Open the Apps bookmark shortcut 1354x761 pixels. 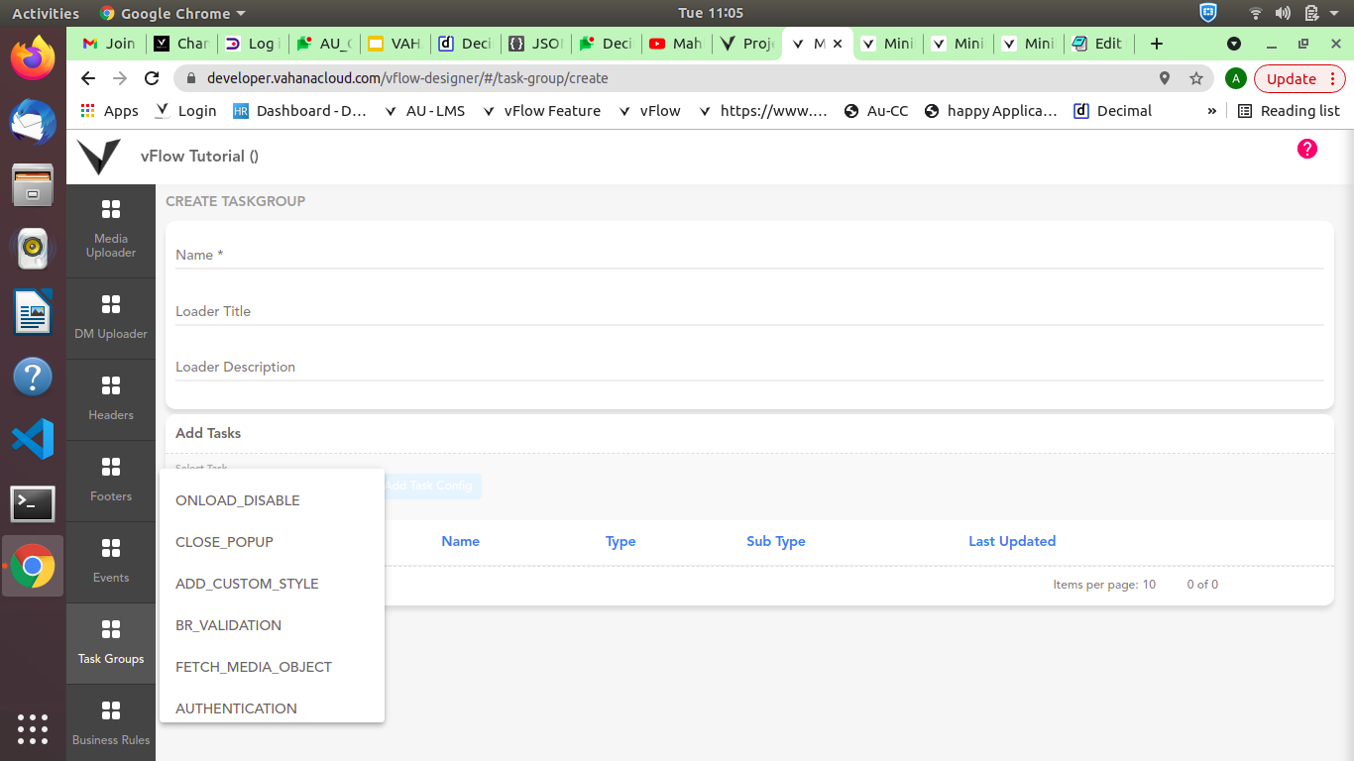click(110, 111)
